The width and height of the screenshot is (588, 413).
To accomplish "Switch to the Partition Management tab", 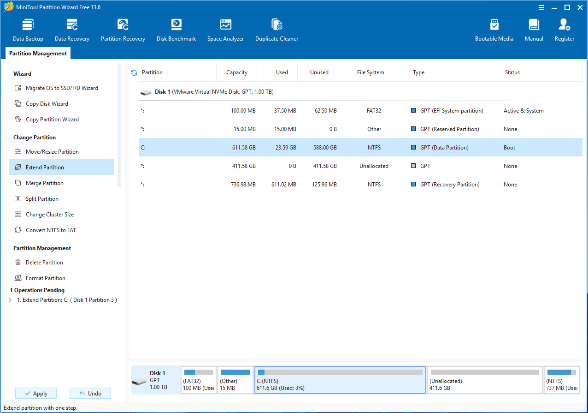I will (x=37, y=53).
